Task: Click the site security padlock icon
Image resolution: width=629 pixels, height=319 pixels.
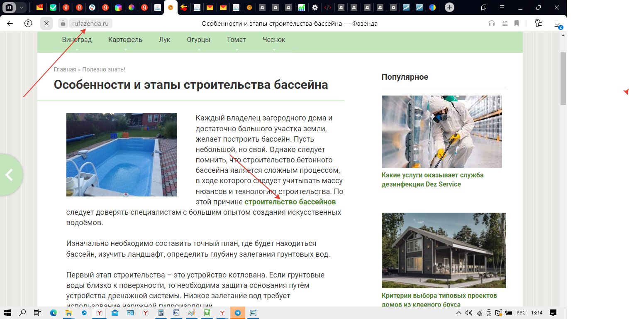Action: tap(63, 24)
